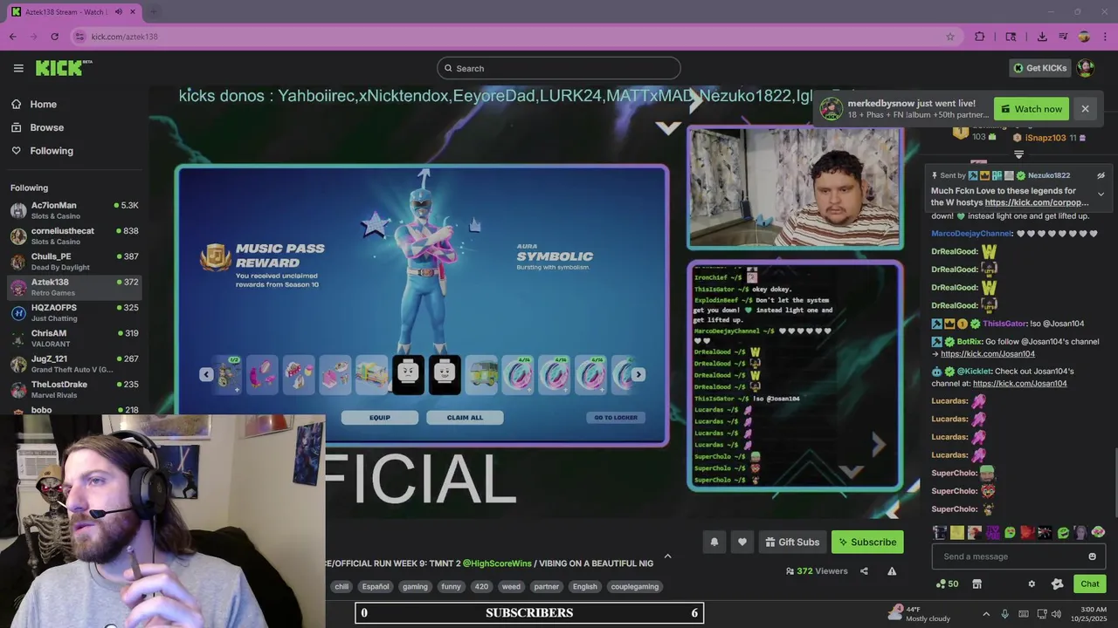Open browser extensions puzzle icon
1118x628 pixels.
pos(979,37)
